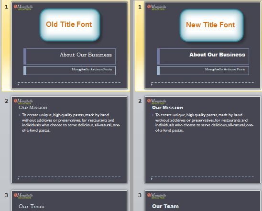Click bold 'Our Team' heading in right panel
Screen dimensions: 262x211
[165, 206]
